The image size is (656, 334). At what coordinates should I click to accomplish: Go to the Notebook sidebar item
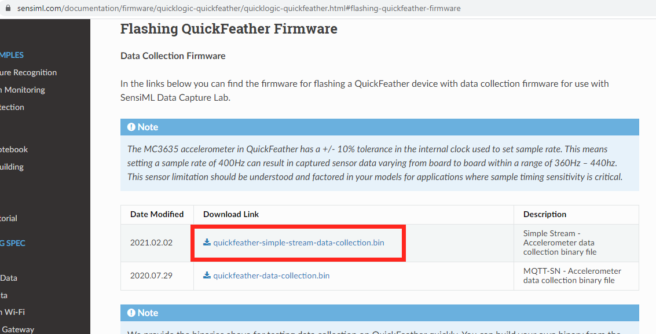tap(14, 150)
